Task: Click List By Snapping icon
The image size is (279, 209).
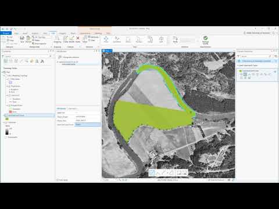Action: click(x=27, y=61)
